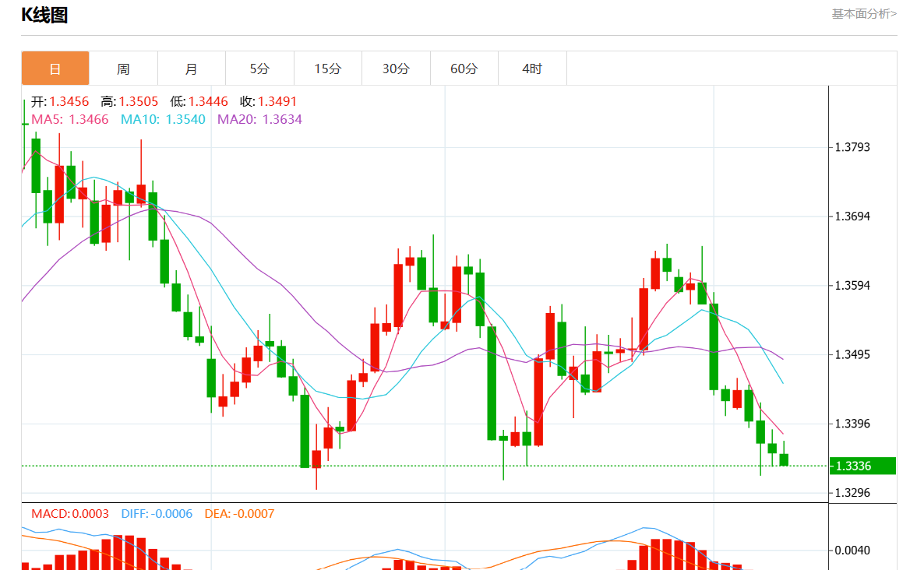Click the green 1.3336 current price label
The image size is (917, 570).
tap(862, 466)
